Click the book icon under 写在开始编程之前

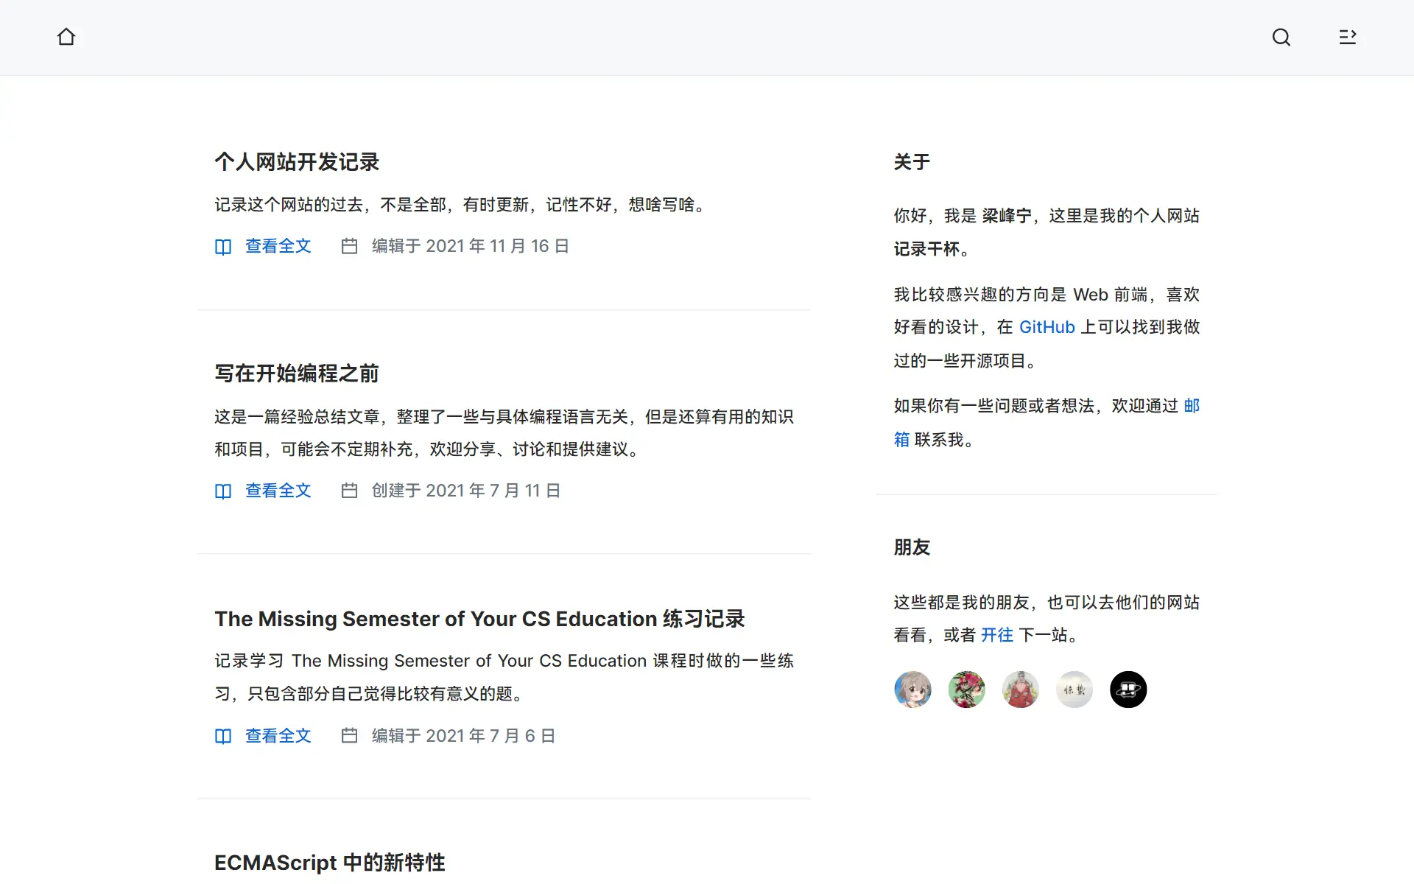click(222, 491)
